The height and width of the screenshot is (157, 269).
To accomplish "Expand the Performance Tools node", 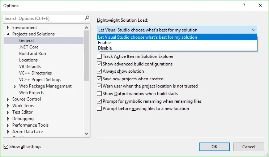I will click(8, 125).
